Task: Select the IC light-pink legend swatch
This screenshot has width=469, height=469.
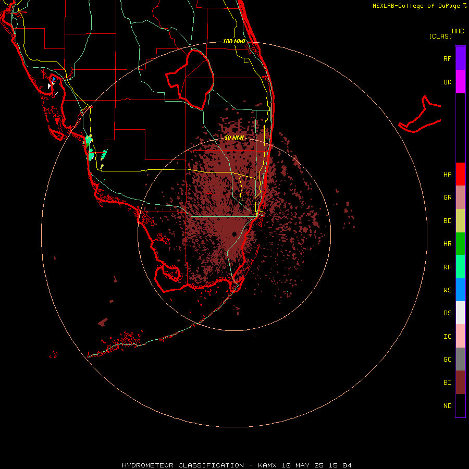Action: click(460, 336)
